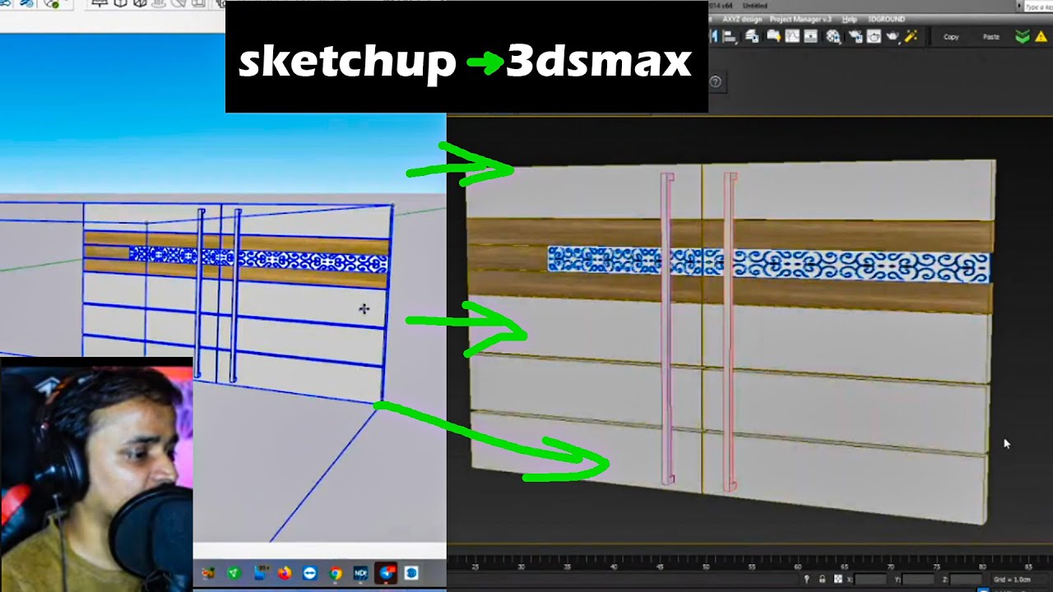Open Google Chrome from the taskbar

[336, 573]
